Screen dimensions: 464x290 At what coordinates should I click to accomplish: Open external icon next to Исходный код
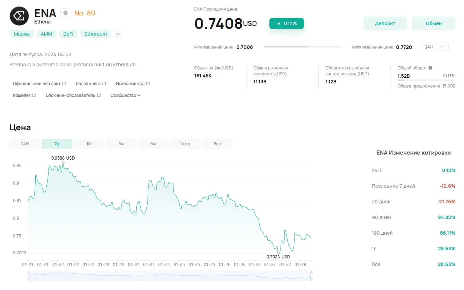pyautogui.click(x=148, y=83)
